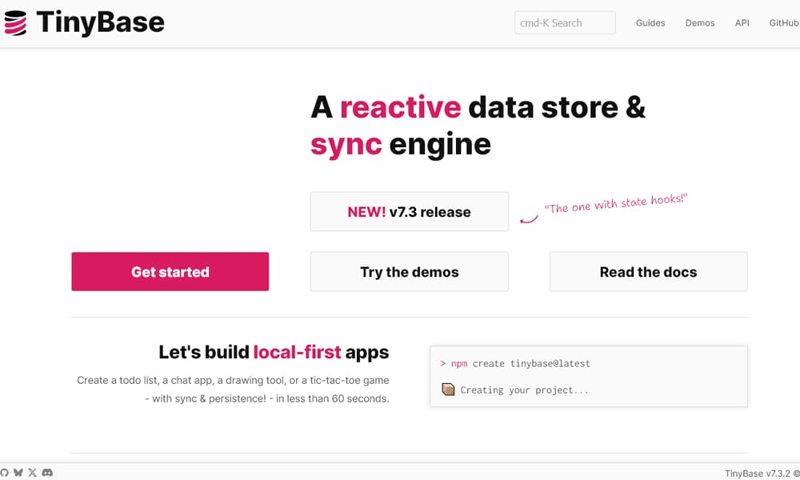Click the local-first highlighted text
Viewport: 800px width, 480px height.
(298, 352)
